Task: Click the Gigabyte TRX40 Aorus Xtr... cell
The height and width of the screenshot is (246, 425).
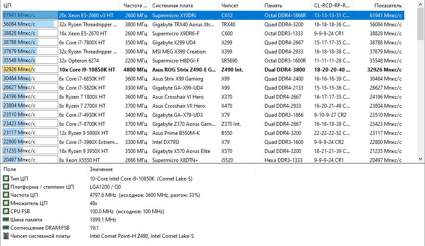Action: pyautogui.click(x=183, y=25)
